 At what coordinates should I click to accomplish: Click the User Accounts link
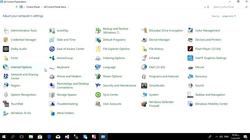tap(112, 104)
